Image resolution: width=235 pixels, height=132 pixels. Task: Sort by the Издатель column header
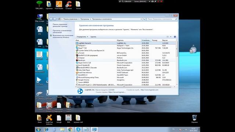[x=129, y=40]
